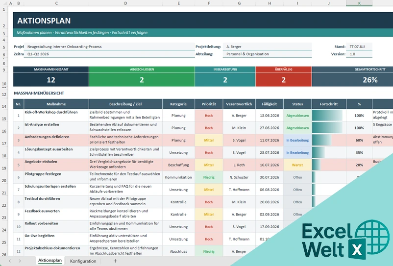Select the 'Q1–Q2 2026' Zeitraum field
The image size is (393, 266).
pyautogui.click(x=109, y=54)
